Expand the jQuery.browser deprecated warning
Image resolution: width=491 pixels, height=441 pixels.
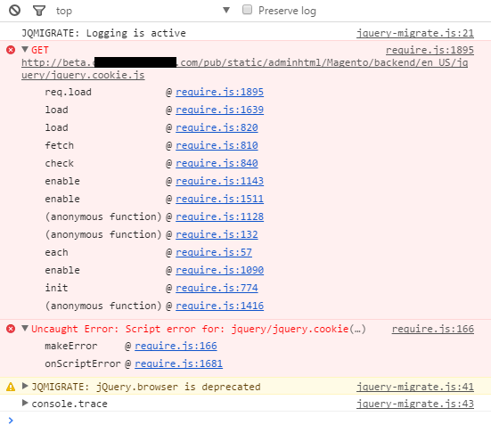[x=25, y=386]
